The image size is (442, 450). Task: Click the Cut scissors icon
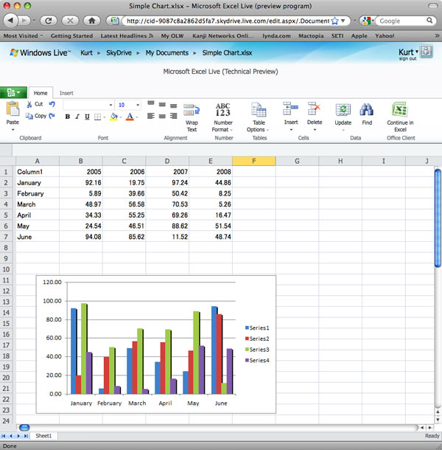click(x=29, y=105)
